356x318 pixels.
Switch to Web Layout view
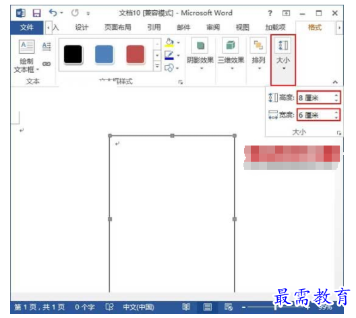tap(229, 307)
